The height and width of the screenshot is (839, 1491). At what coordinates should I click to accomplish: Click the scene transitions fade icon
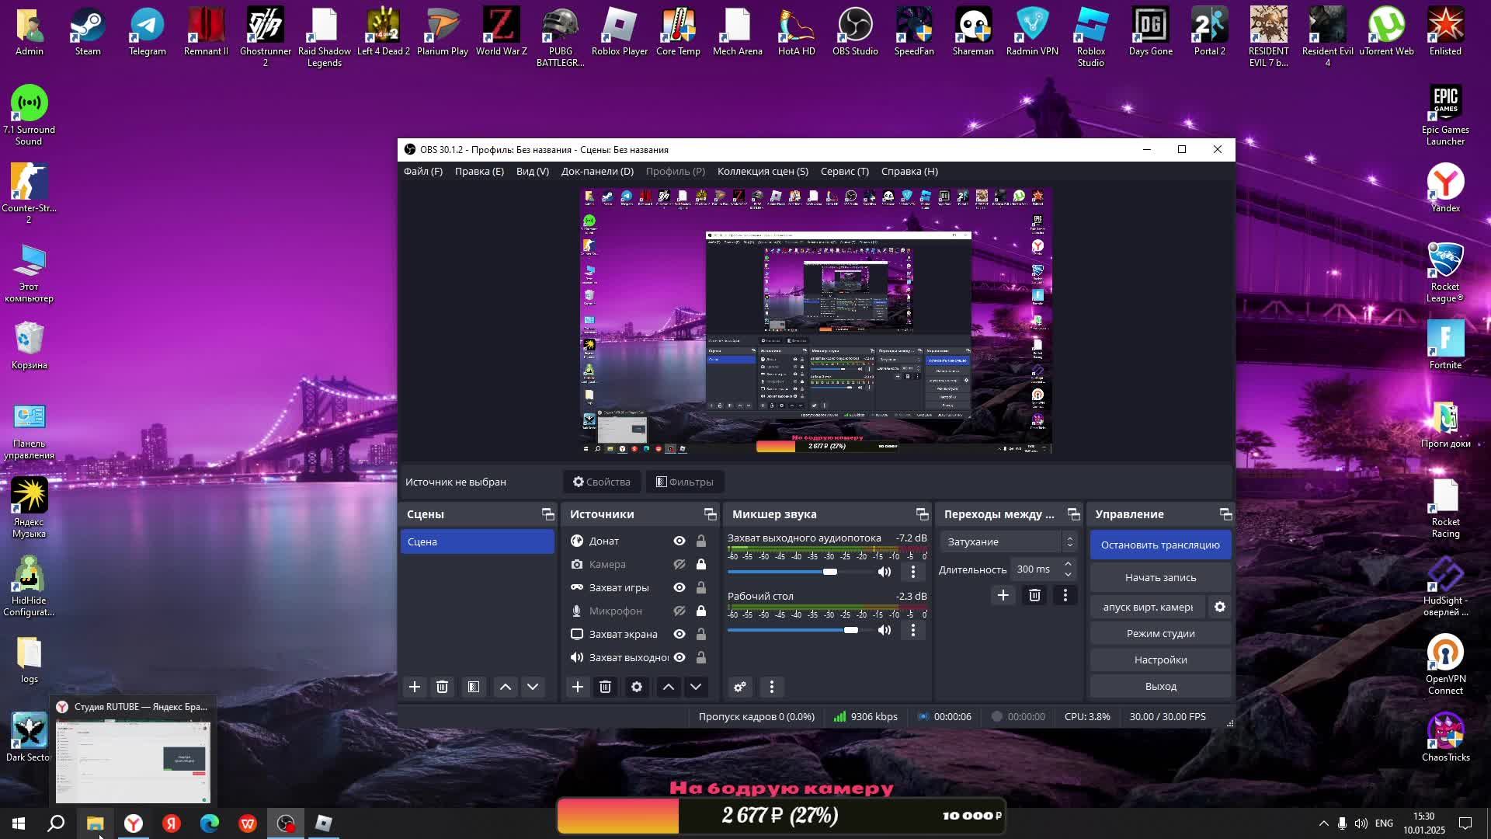point(1003,541)
